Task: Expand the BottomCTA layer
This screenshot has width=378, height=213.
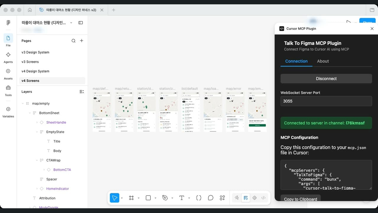Action: (44, 170)
